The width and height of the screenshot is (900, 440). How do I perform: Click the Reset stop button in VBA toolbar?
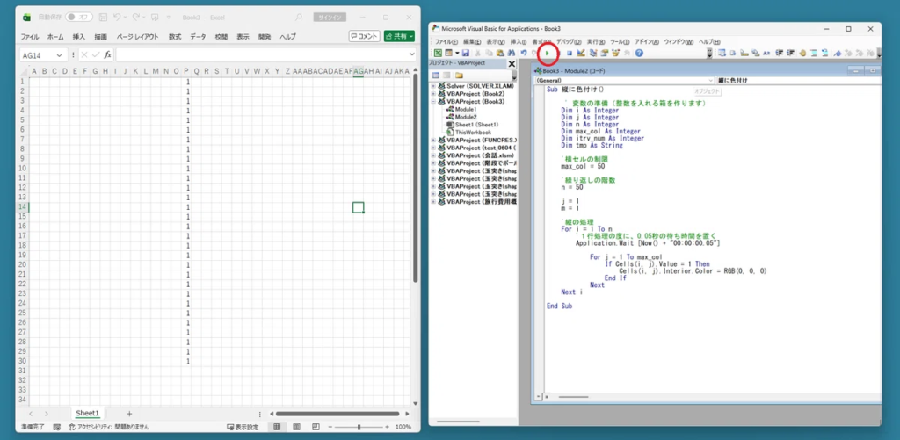(569, 54)
